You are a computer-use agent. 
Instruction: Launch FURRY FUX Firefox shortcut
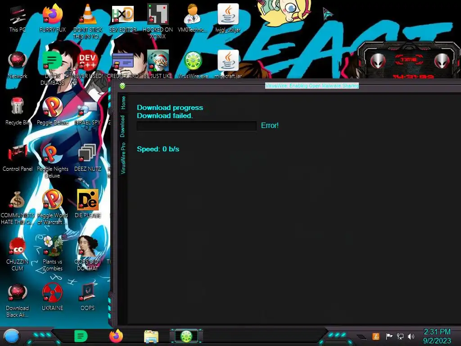click(x=52, y=18)
